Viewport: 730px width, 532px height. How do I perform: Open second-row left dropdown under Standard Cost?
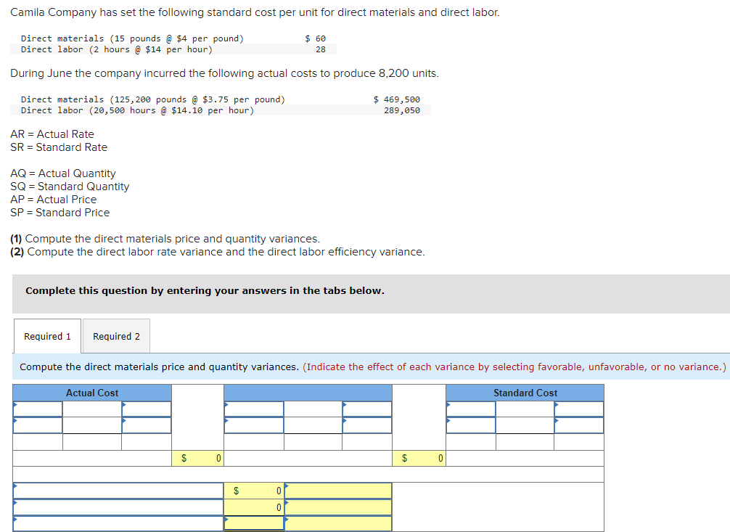point(471,425)
